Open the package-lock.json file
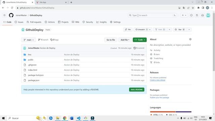This screenshot has height=121, width=215. pos(36,75)
